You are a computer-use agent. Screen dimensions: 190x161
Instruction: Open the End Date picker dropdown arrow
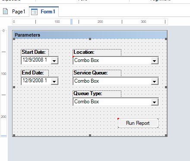(x=54, y=81)
